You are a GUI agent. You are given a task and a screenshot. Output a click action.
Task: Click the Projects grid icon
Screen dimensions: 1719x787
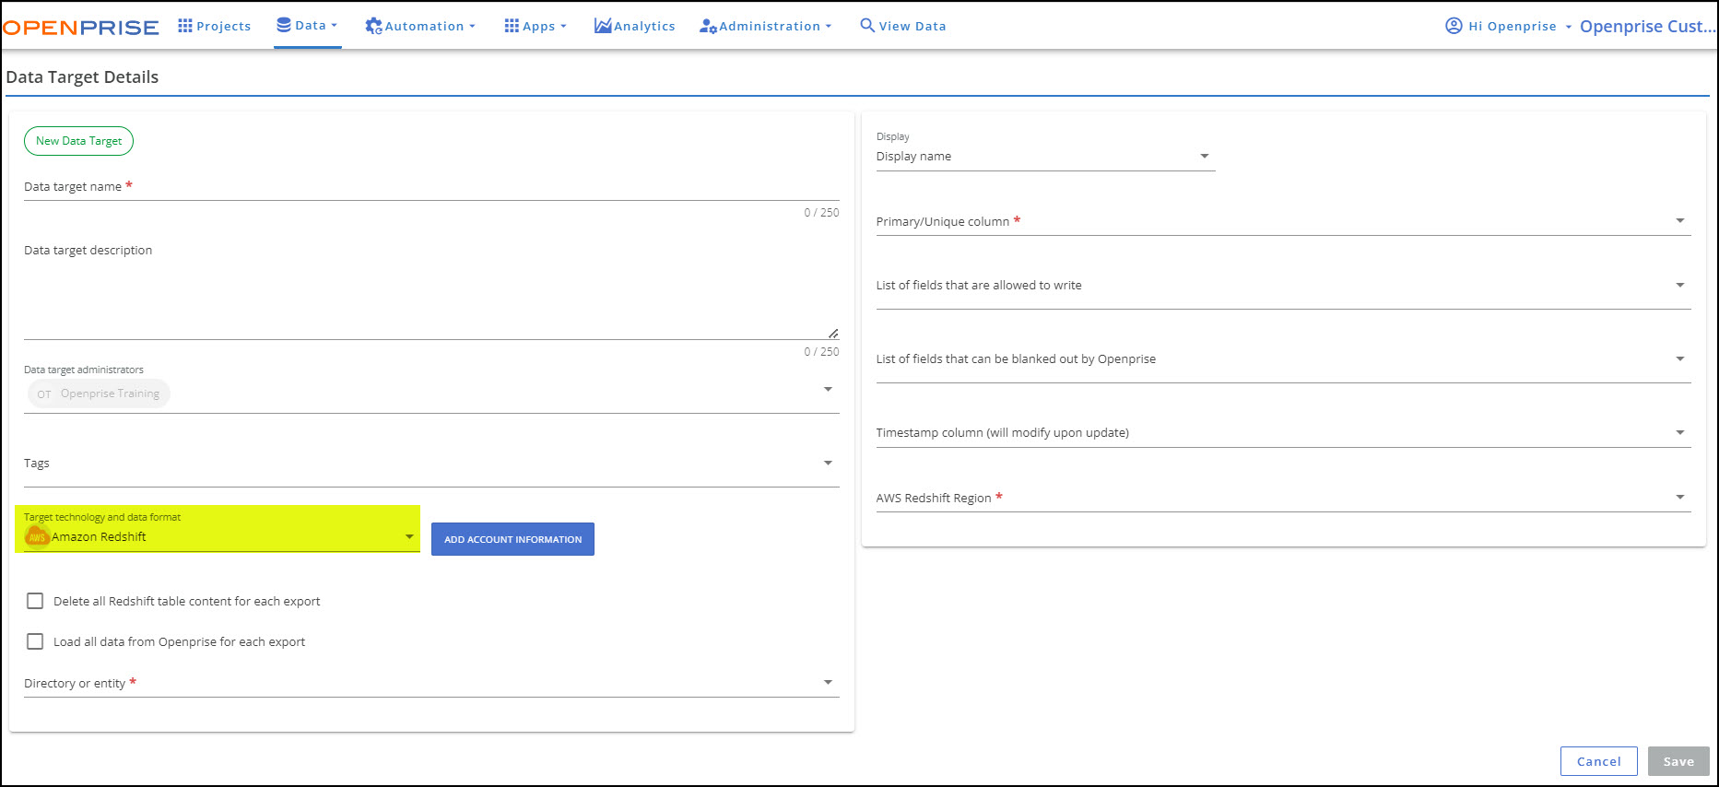[x=185, y=26]
